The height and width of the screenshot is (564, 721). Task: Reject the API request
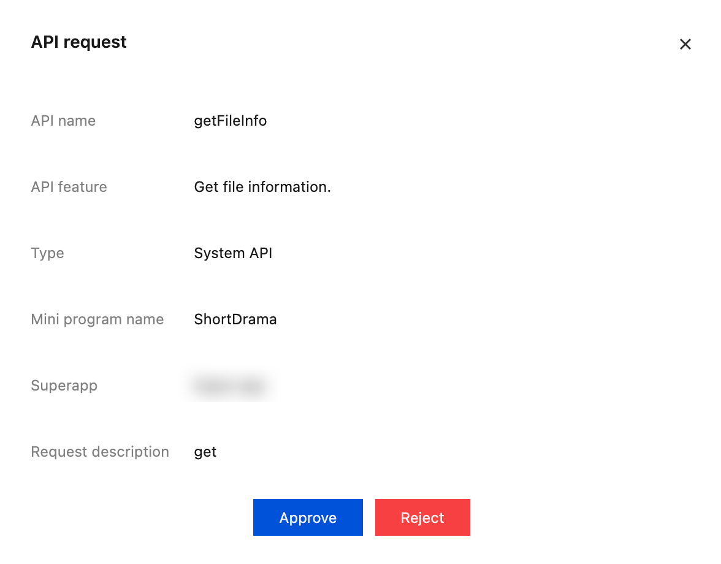[422, 517]
